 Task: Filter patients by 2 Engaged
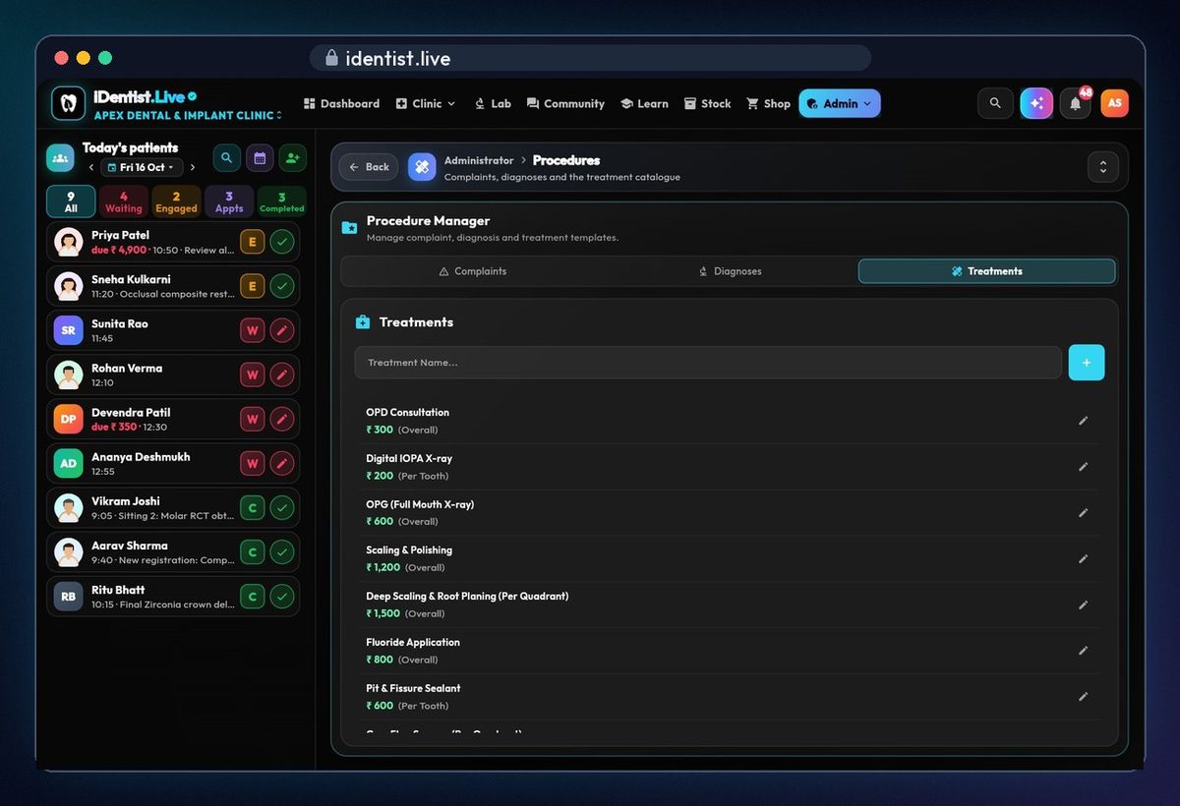pos(176,201)
